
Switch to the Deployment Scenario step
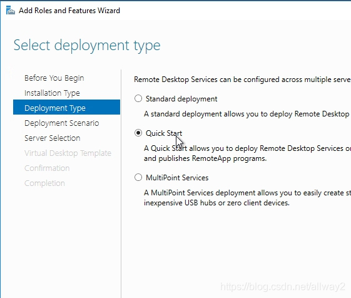[x=61, y=123]
